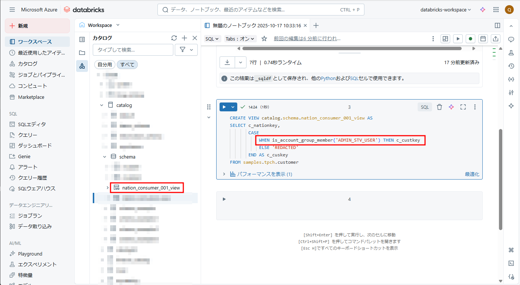The image size is (520, 285).
Task: Select the すべて filter chip
Action: [x=127, y=65]
